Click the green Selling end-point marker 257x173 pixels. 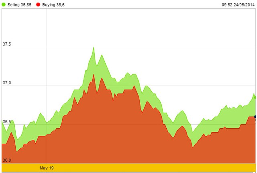(x=255, y=97)
